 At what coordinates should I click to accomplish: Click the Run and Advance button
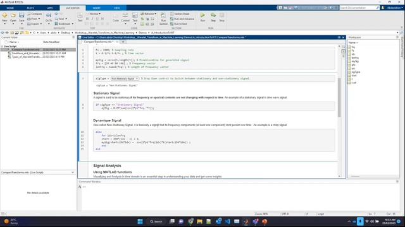tap(182, 19)
